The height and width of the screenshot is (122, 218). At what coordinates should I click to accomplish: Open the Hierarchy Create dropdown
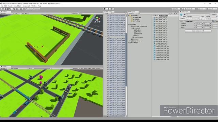pos(107,14)
